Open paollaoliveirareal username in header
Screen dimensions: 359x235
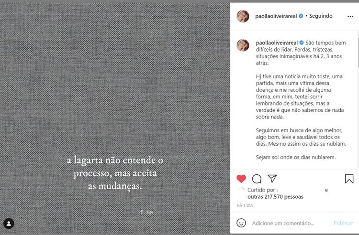coord(276,16)
